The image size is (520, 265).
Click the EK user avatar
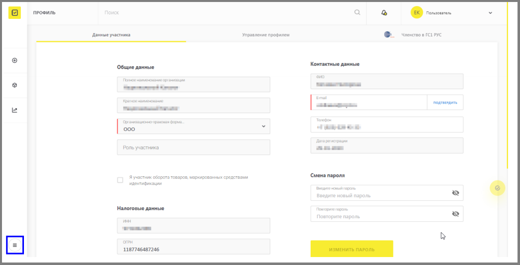(416, 13)
